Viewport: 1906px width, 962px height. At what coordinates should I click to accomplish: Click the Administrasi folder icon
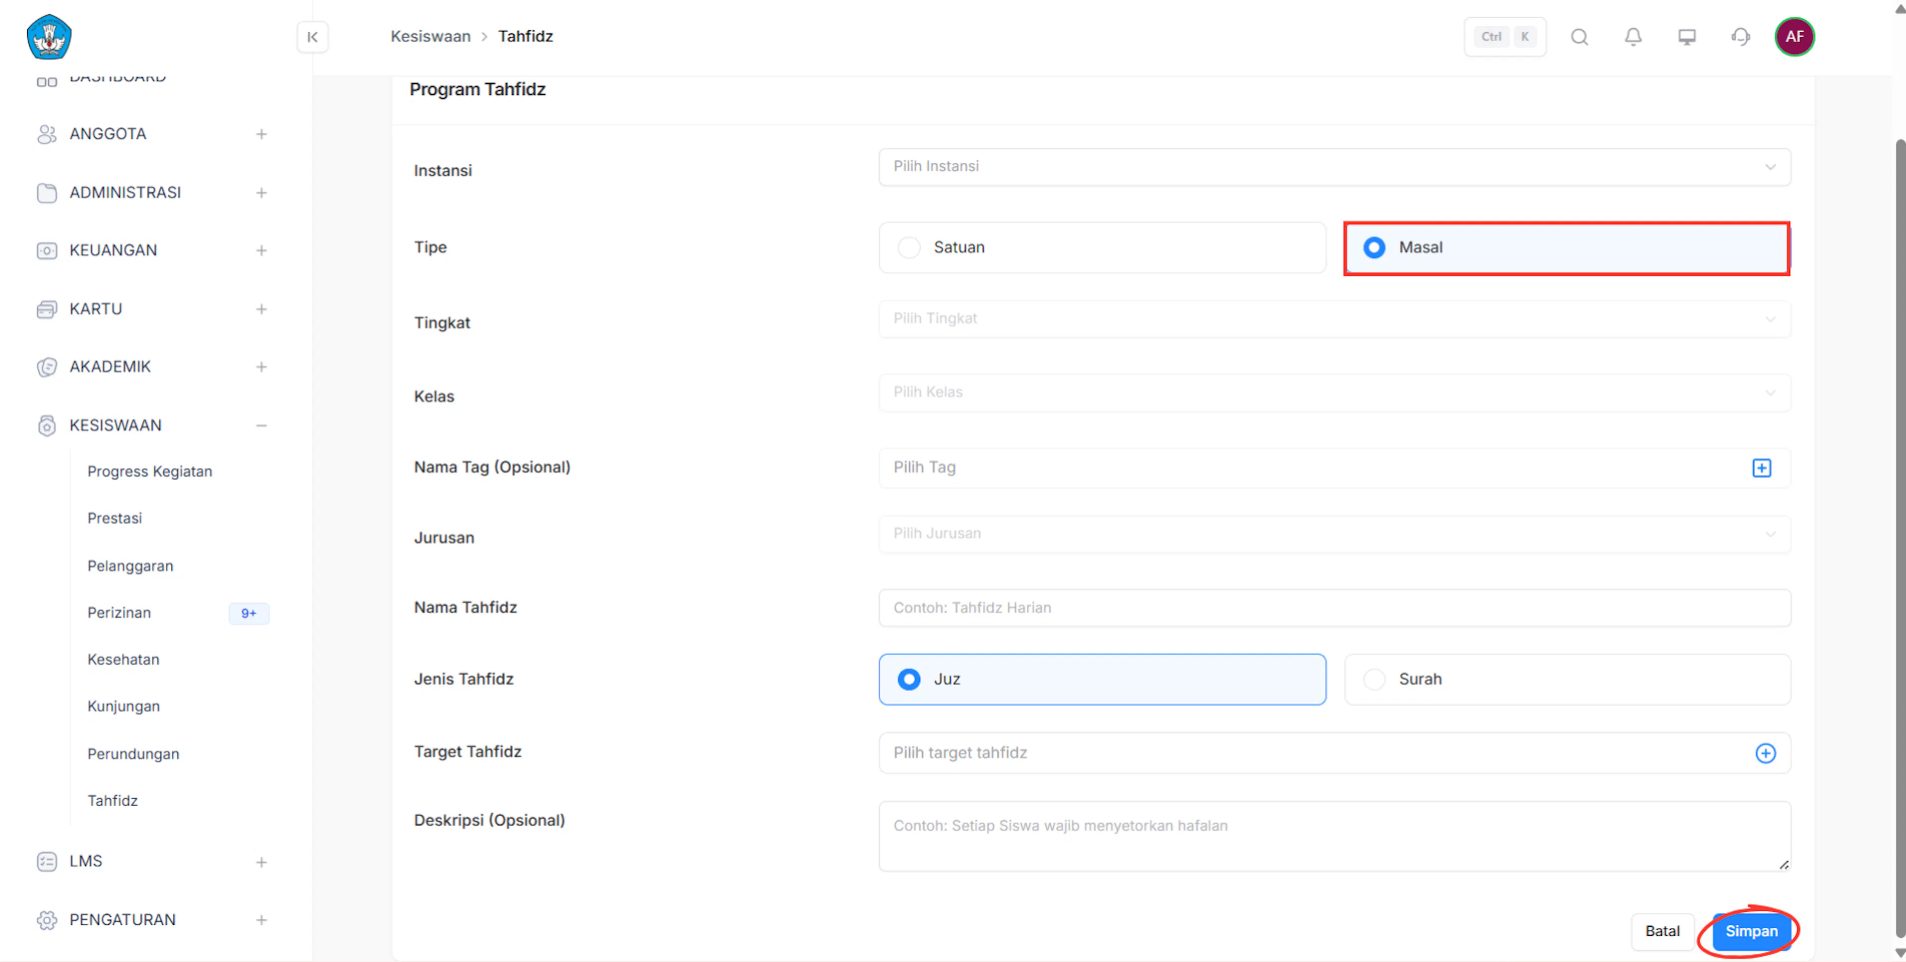47,193
